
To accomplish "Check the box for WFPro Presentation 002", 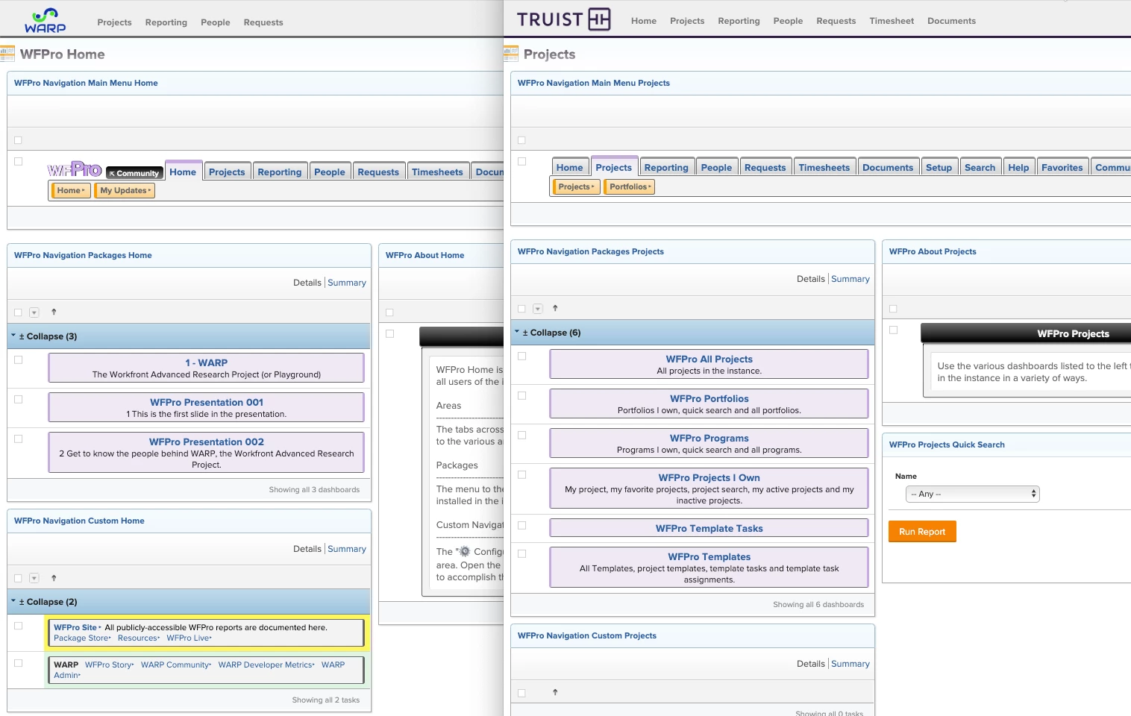I will pos(19,439).
